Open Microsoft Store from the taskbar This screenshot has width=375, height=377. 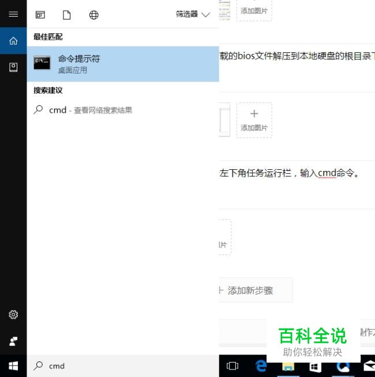pyautogui.click(x=315, y=367)
